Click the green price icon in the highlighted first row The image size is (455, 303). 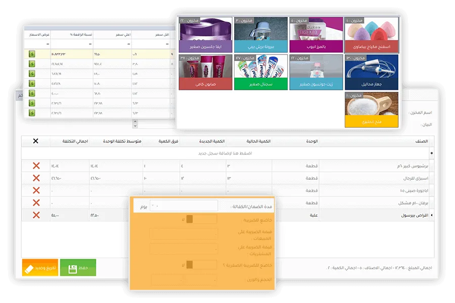31,54
